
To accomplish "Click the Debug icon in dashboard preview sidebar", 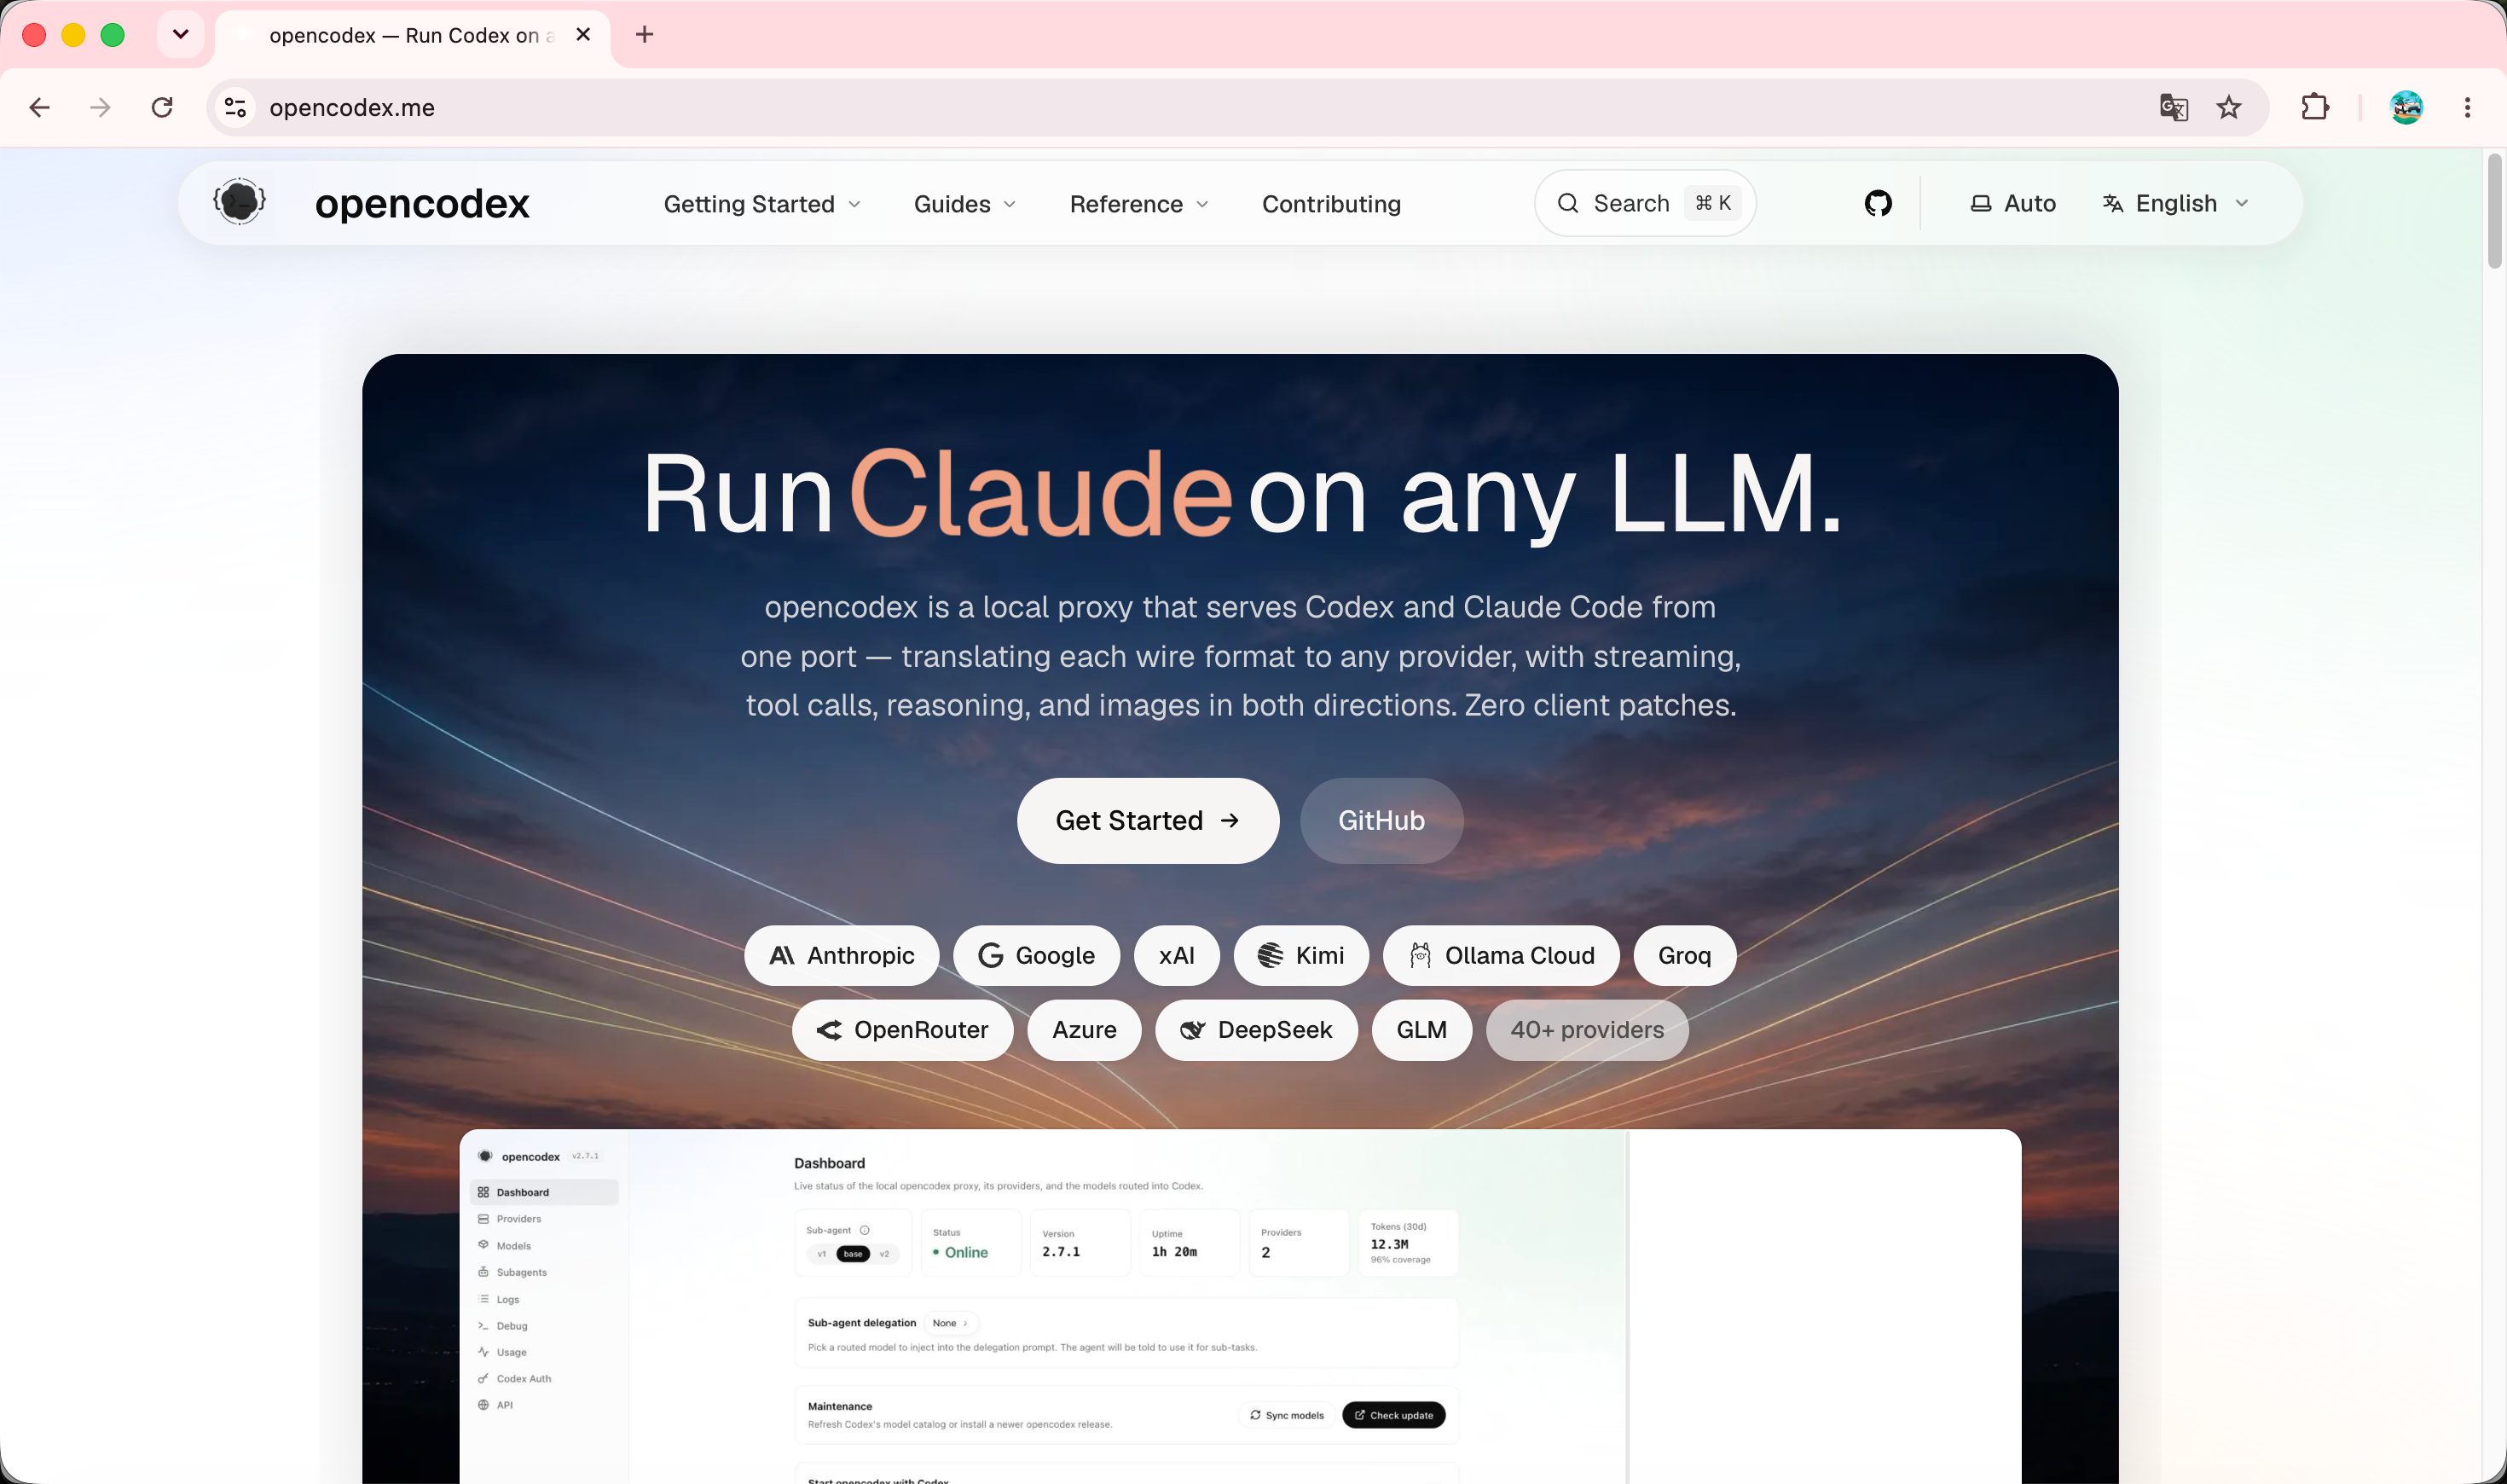I will (x=483, y=1326).
